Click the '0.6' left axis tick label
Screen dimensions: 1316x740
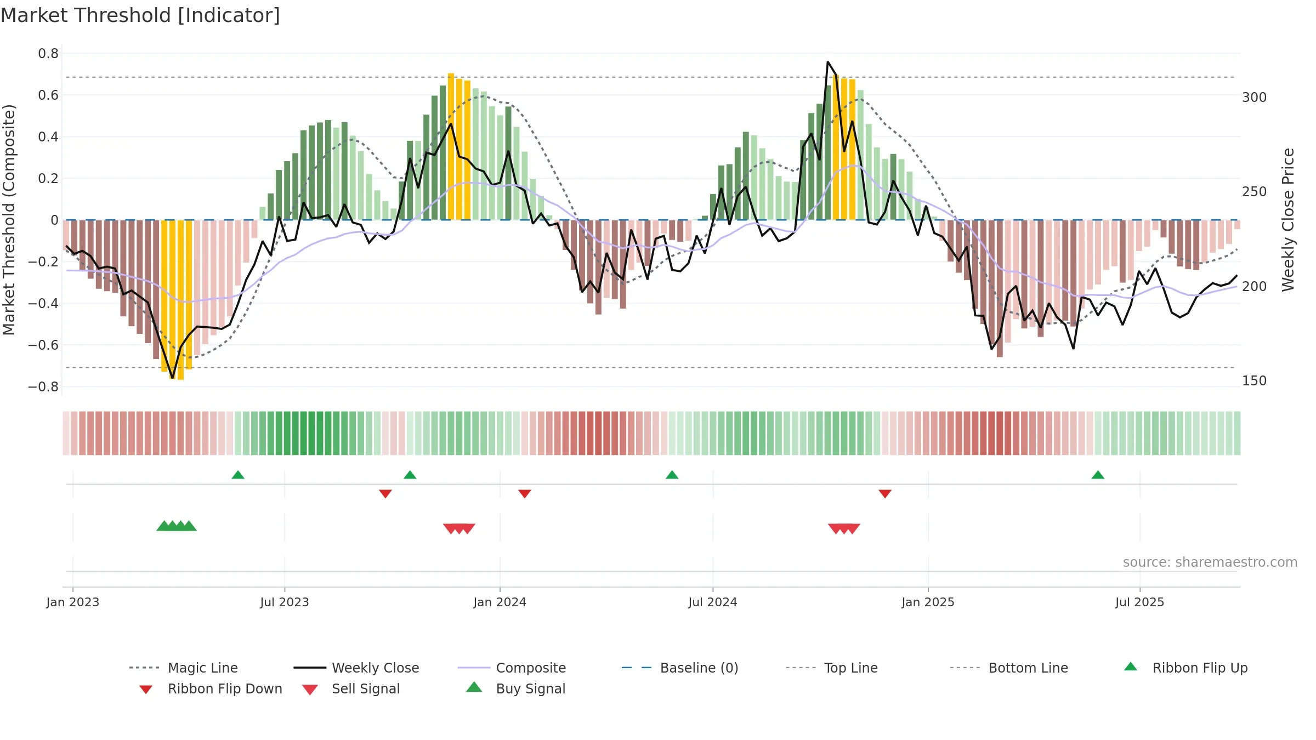(x=48, y=95)
